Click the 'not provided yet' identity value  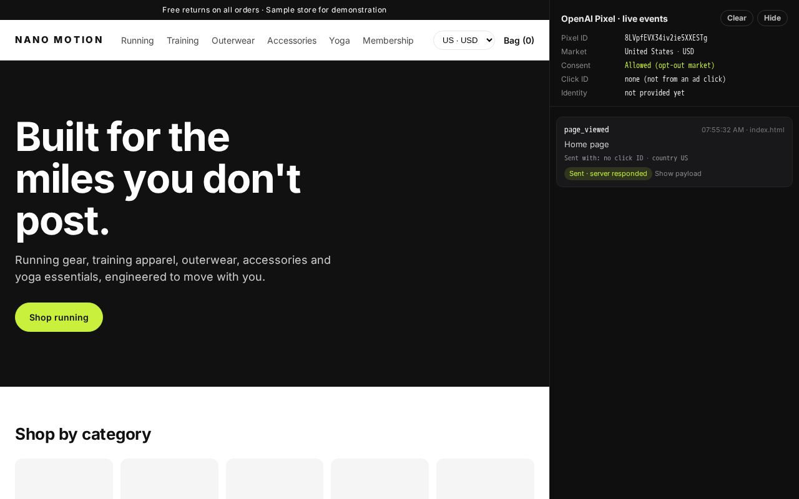pos(655,93)
